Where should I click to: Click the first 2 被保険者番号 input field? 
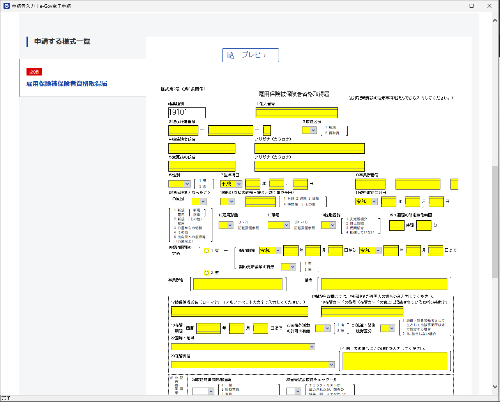(183, 130)
